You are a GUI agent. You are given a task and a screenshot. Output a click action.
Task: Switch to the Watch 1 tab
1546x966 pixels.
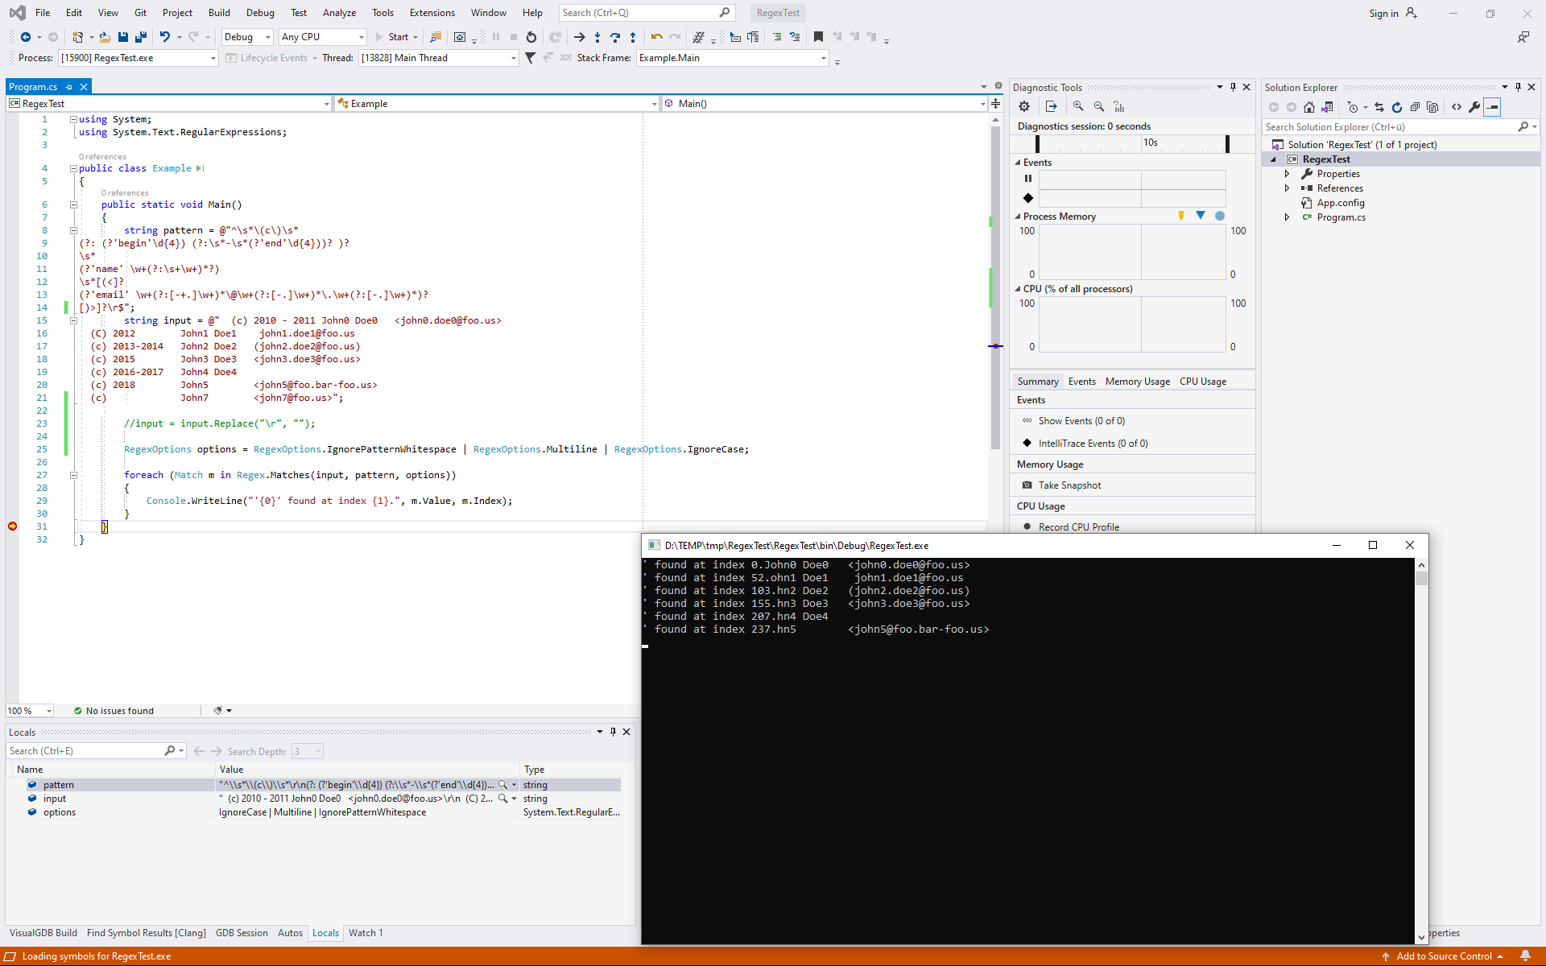pyautogui.click(x=366, y=933)
